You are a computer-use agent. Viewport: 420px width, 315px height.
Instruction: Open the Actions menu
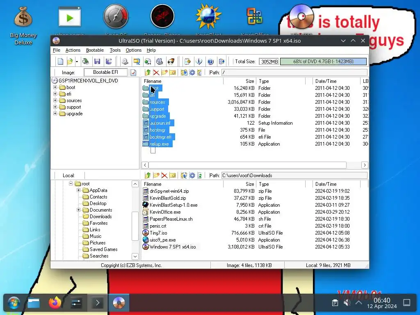73,50
